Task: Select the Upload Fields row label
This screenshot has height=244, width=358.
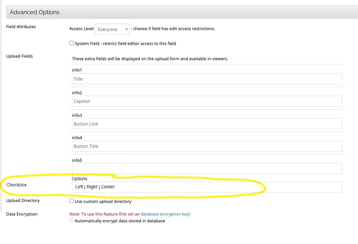Action: pyautogui.click(x=19, y=56)
